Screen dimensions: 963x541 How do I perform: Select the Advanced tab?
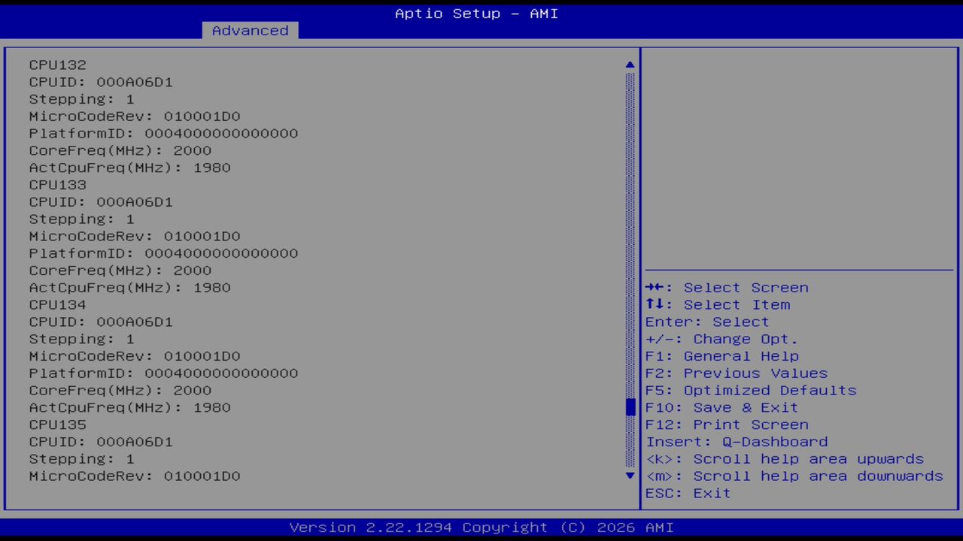tap(249, 30)
